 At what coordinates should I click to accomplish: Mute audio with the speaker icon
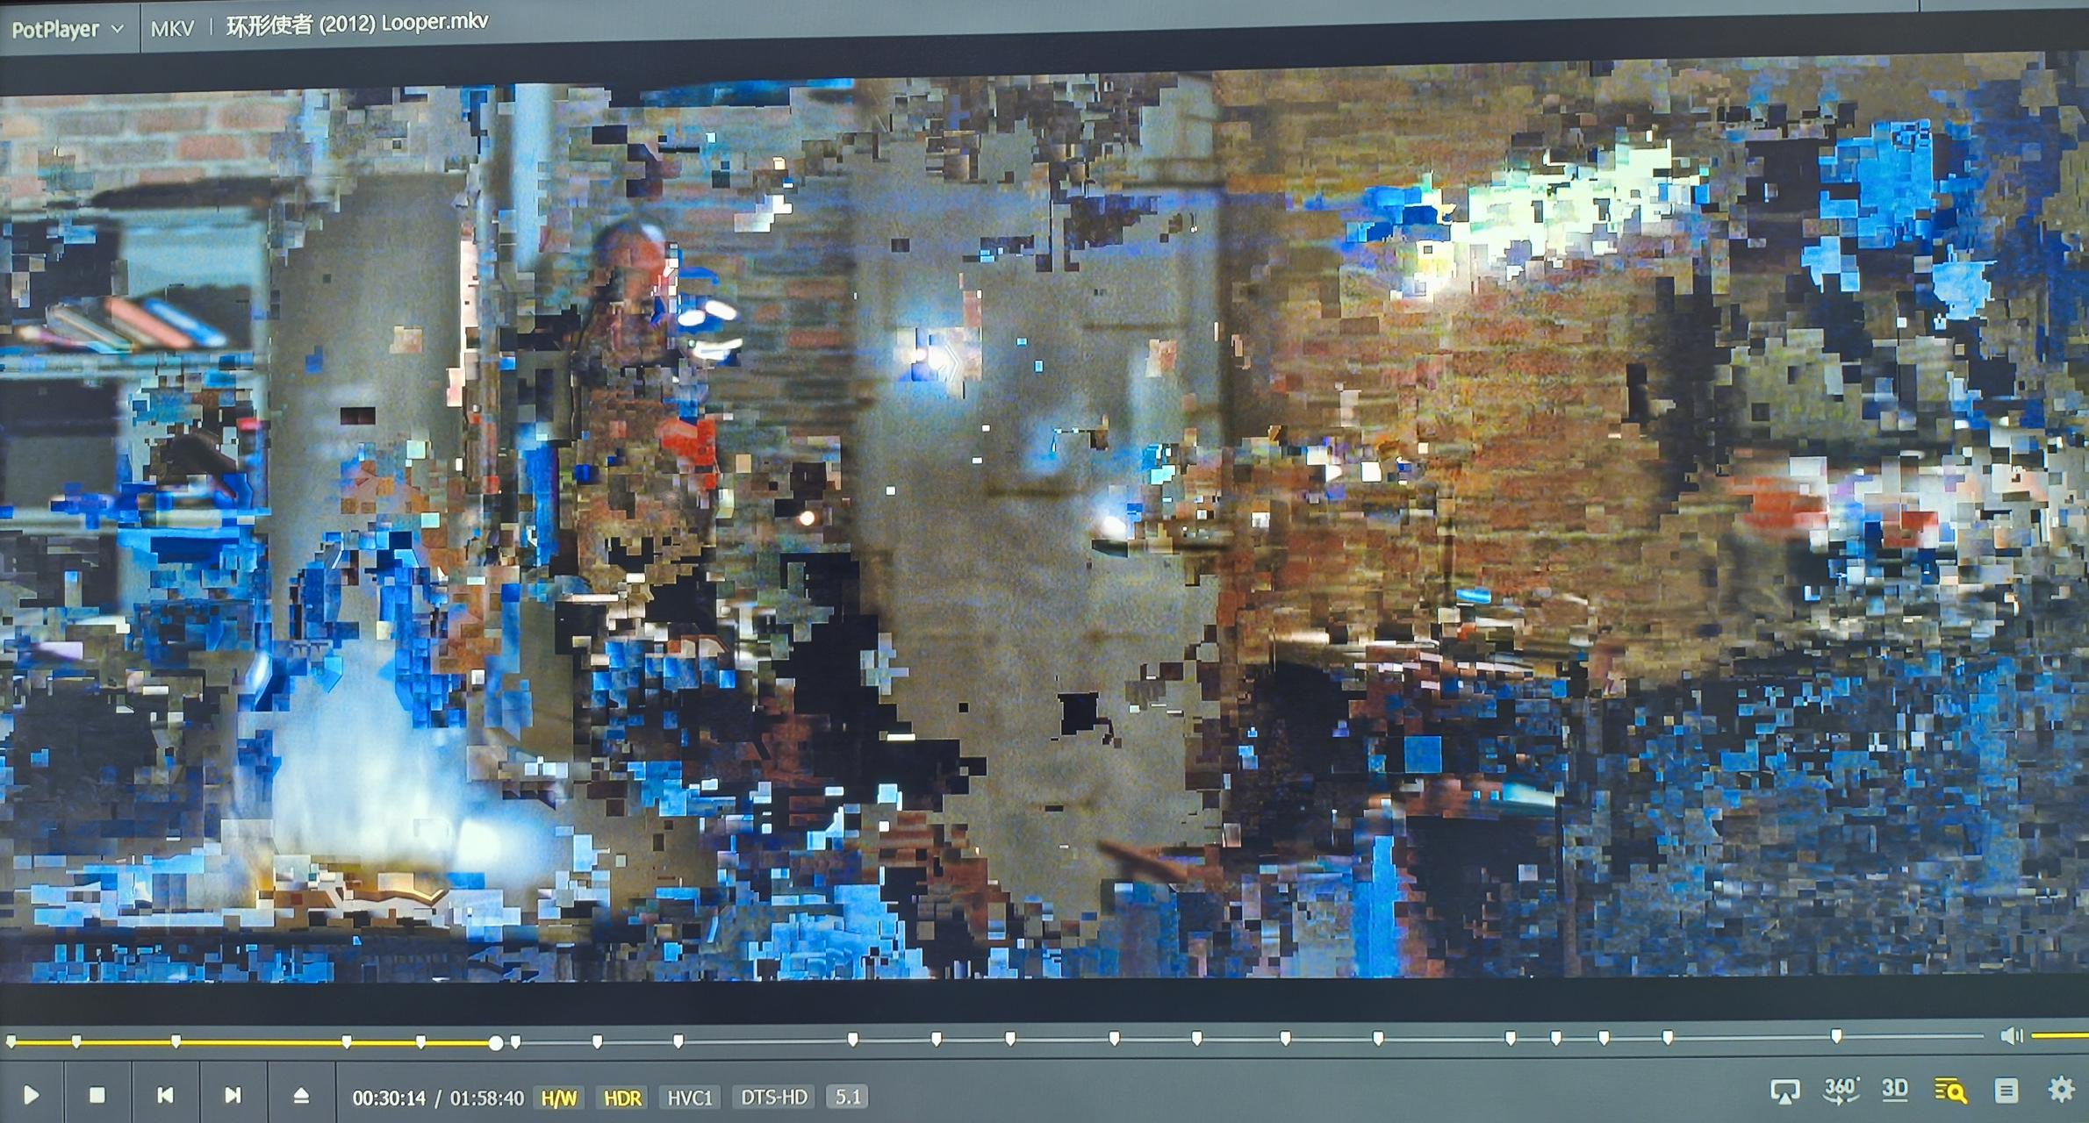pyautogui.click(x=2012, y=1036)
